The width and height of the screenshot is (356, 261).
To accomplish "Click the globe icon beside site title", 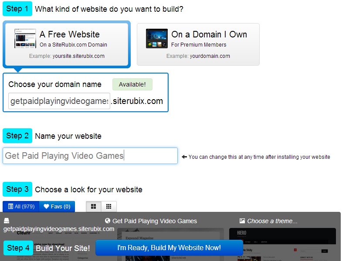I will pos(108,221).
